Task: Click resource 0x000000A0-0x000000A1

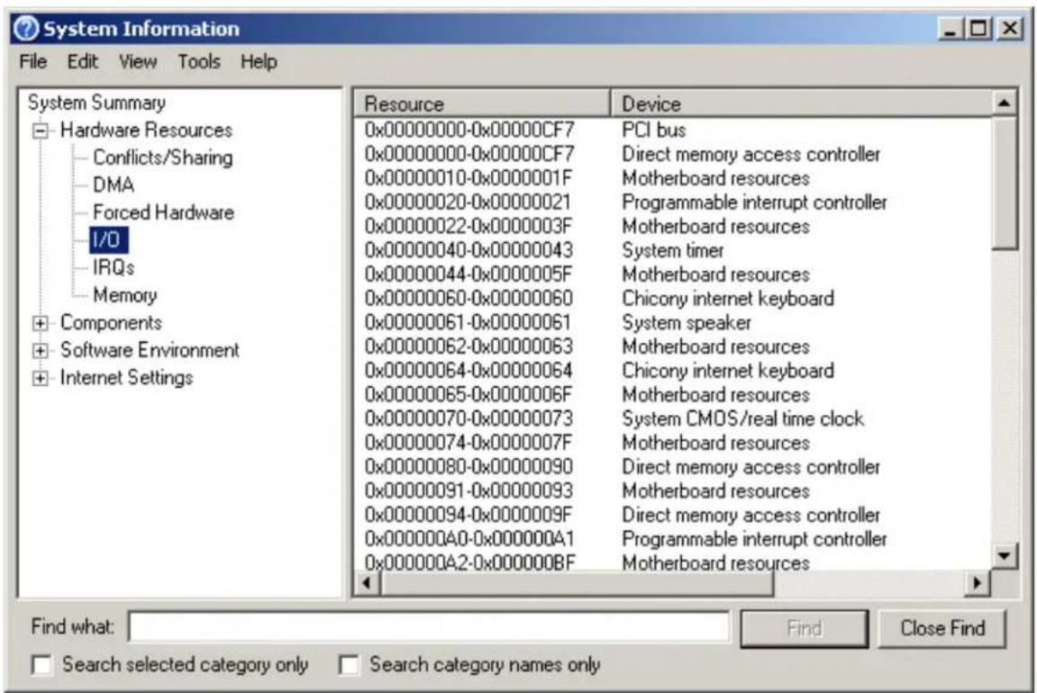Action: coord(469,539)
